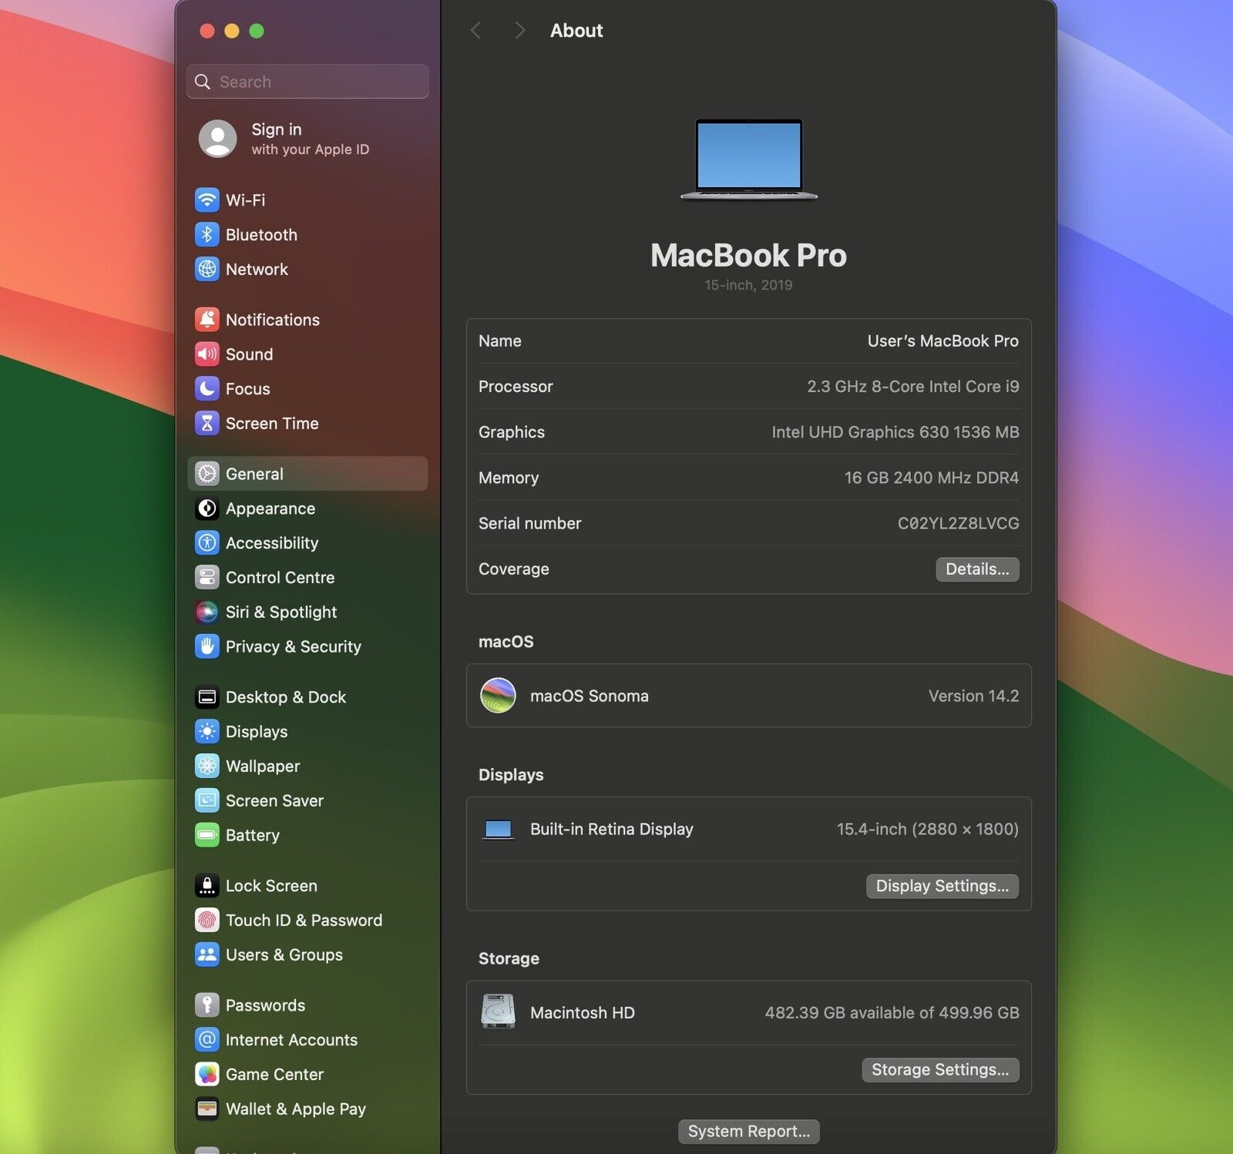Click the Apple ID avatar icon
This screenshot has width=1233, height=1154.
click(x=217, y=139)
